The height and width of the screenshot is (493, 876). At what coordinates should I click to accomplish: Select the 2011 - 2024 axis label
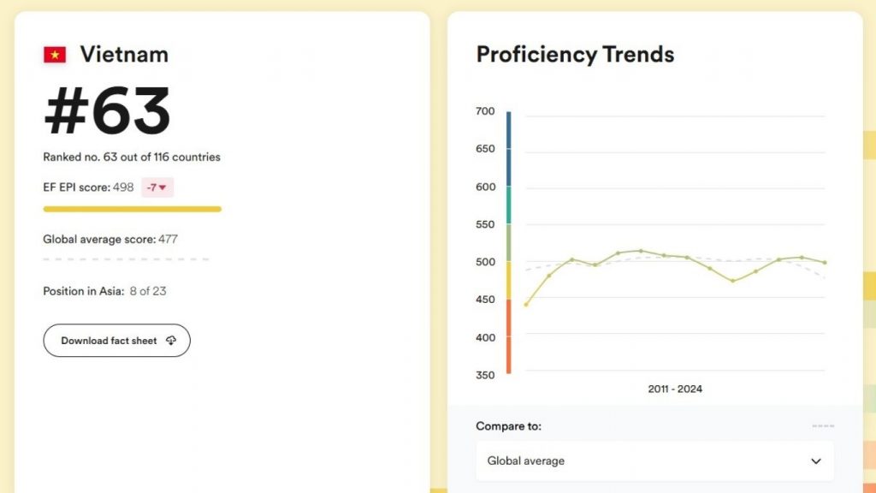[x=675, y=389]
